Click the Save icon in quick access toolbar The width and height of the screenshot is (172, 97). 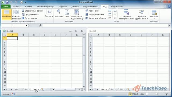click(7, 2)
